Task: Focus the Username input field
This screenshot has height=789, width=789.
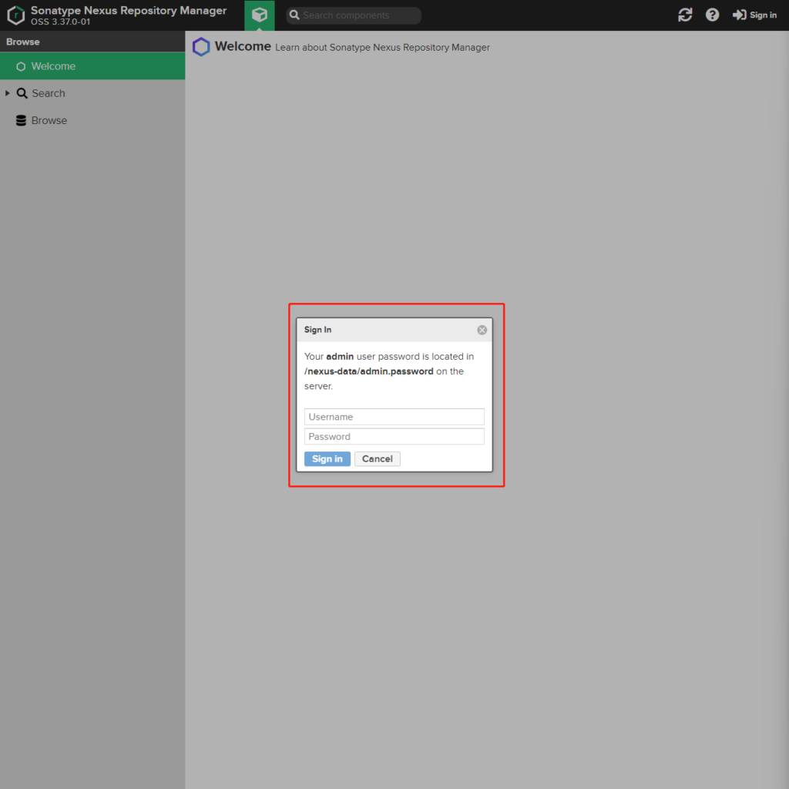Action: (394, 417)
